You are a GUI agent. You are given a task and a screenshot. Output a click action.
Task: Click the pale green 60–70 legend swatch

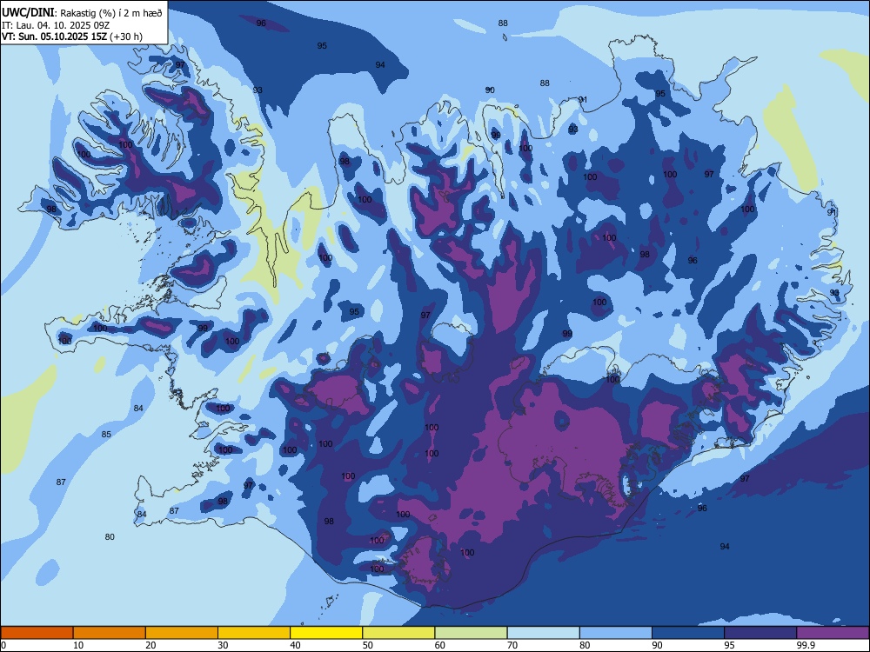tap(471, 633)
